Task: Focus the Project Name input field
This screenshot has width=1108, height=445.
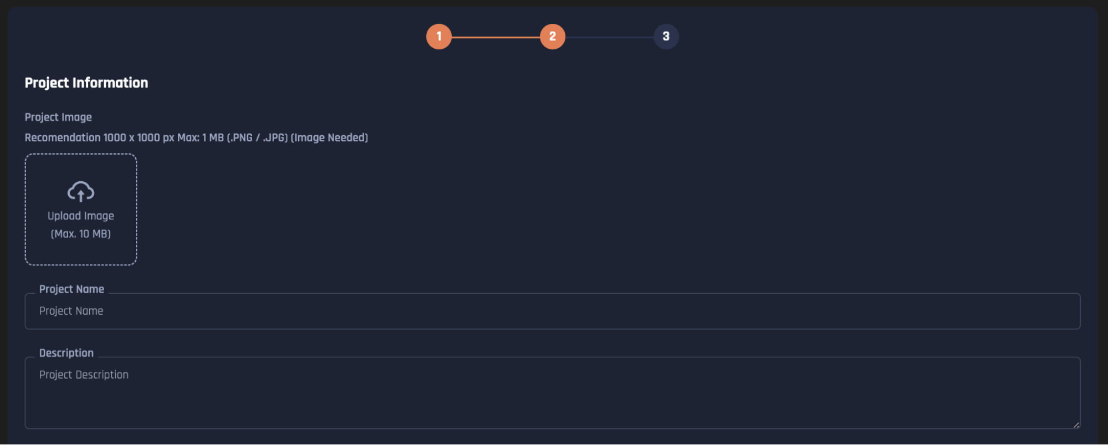Action: tap(553, 311)
